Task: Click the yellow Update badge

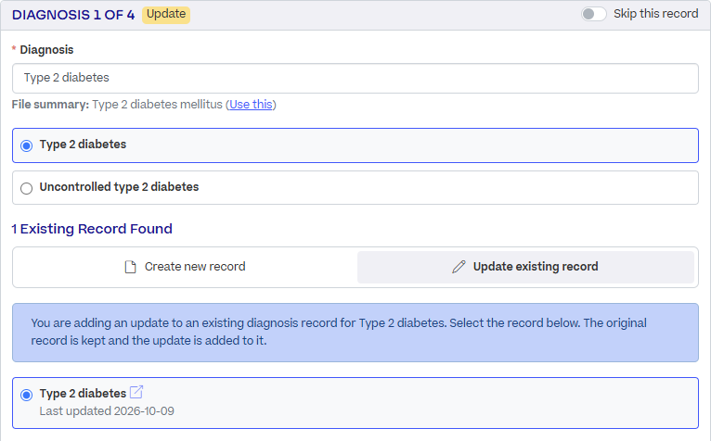Action: (x=166, y=15)
